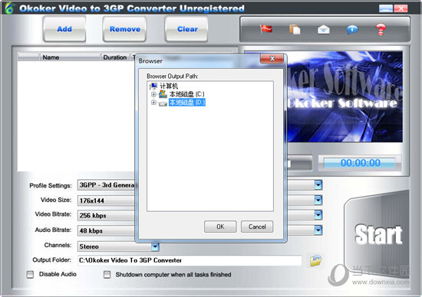Screen dimensions: 422x297
Task: Cancel the Browser dialog
Action: 257,227
